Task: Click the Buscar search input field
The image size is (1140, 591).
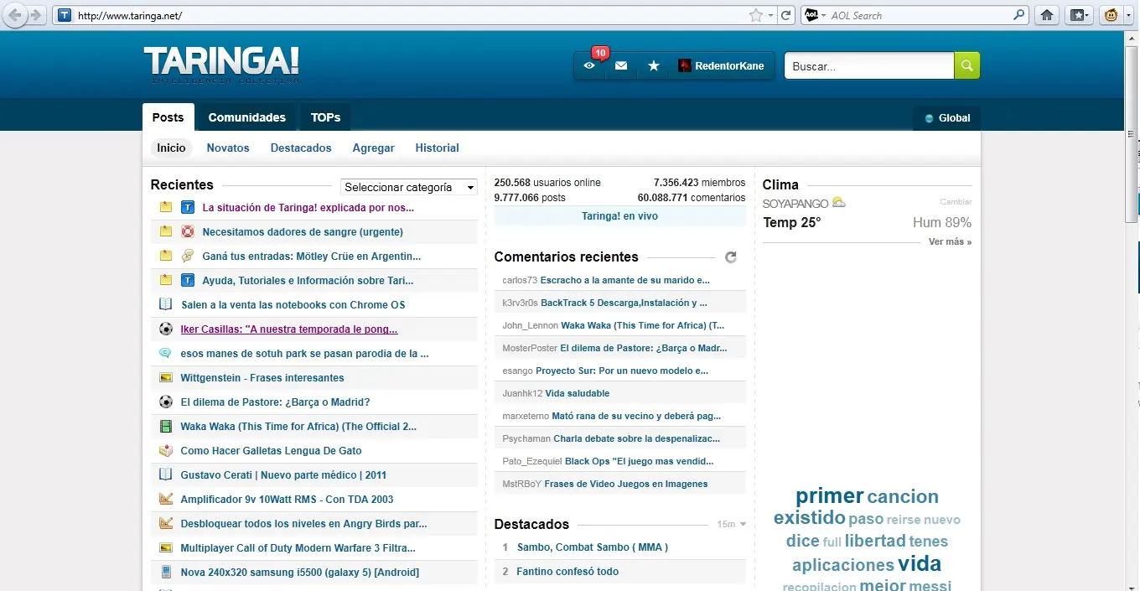Action: (x=869, y=65)
